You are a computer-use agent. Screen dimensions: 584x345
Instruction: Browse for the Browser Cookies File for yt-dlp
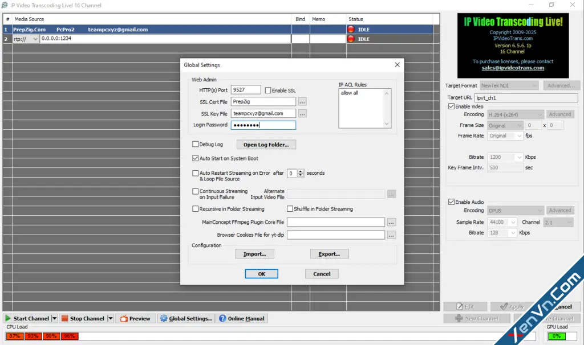click(391, 235)
